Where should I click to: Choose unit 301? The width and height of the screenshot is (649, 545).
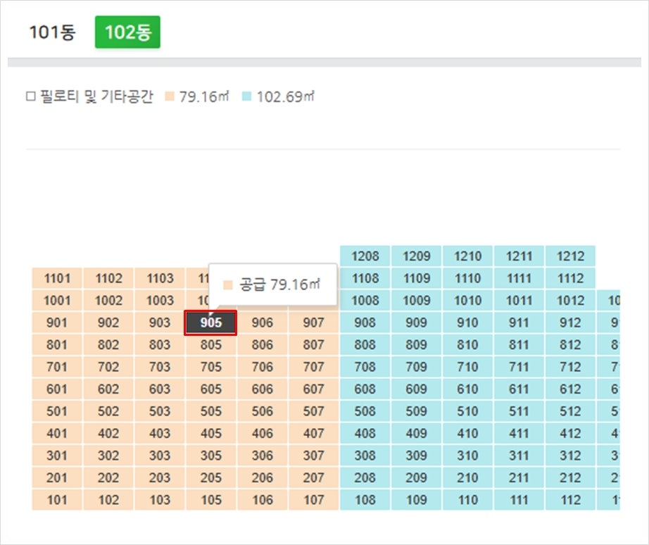pyautogui.click(x=57, y=456)
